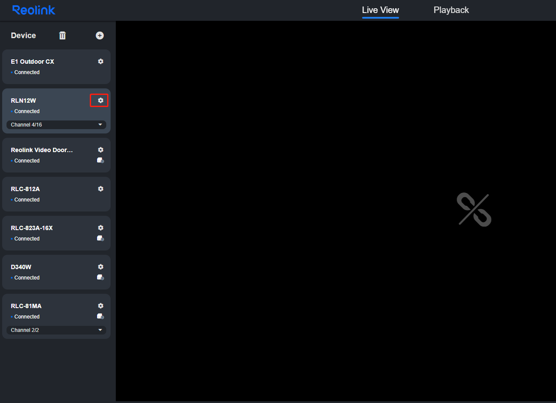Image resolution: width=556 pixels, height=403 pixels.
Task: Click Connected status under RLC-812A
Action: [x=27, y=200]
